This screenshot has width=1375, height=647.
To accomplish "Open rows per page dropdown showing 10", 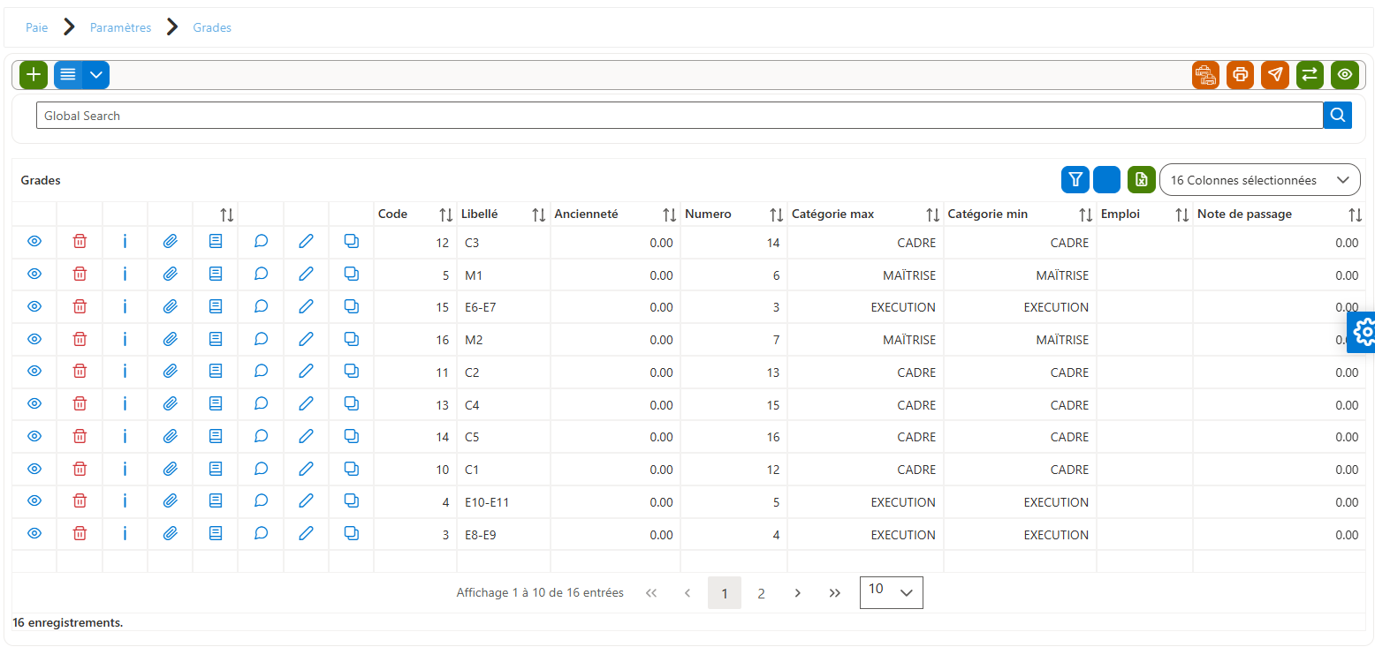I will tap(891, 592).
